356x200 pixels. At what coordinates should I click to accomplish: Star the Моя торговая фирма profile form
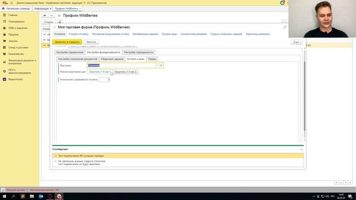[x=55, y=27]
